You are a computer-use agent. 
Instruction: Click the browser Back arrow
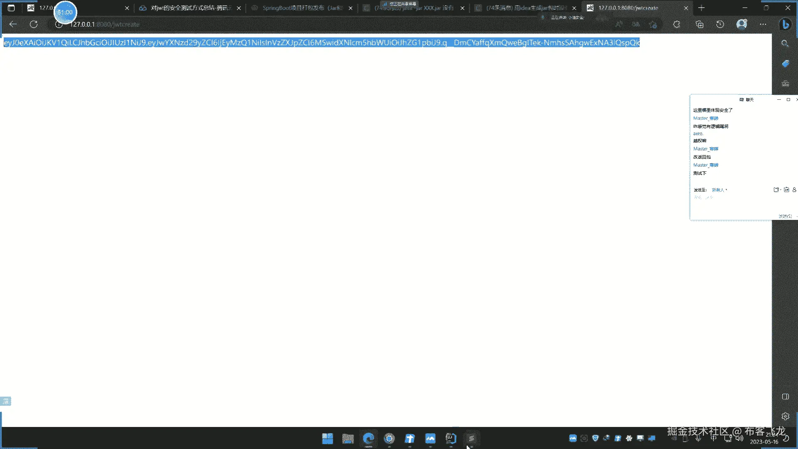13,24
